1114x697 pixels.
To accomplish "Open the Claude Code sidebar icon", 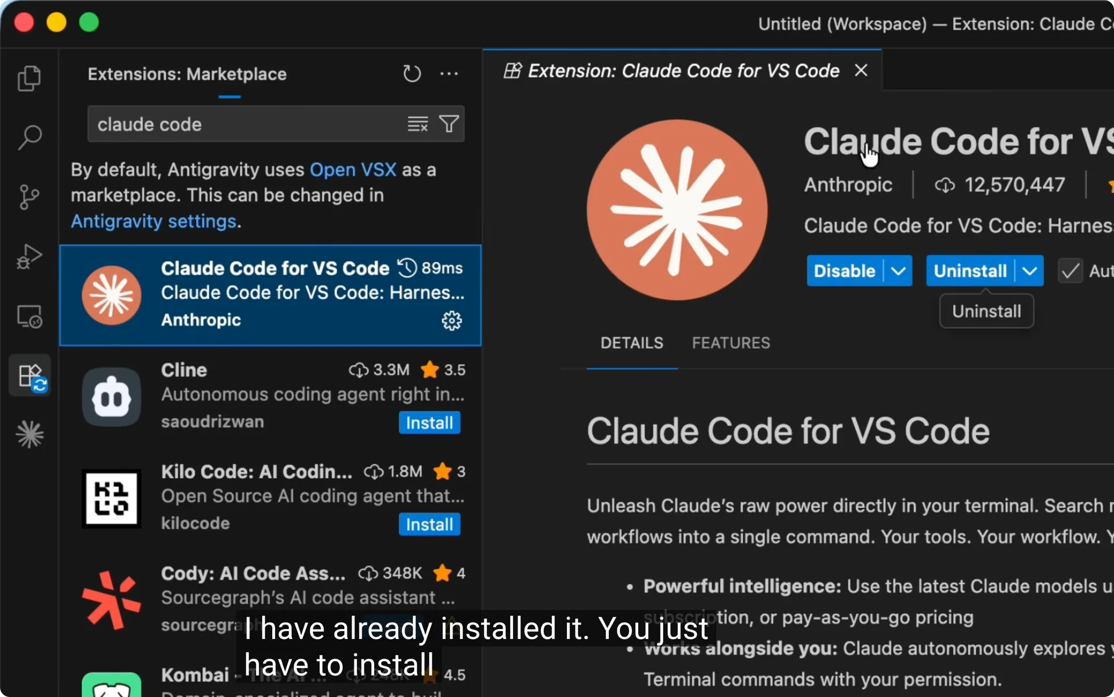I will click(30, 435).
